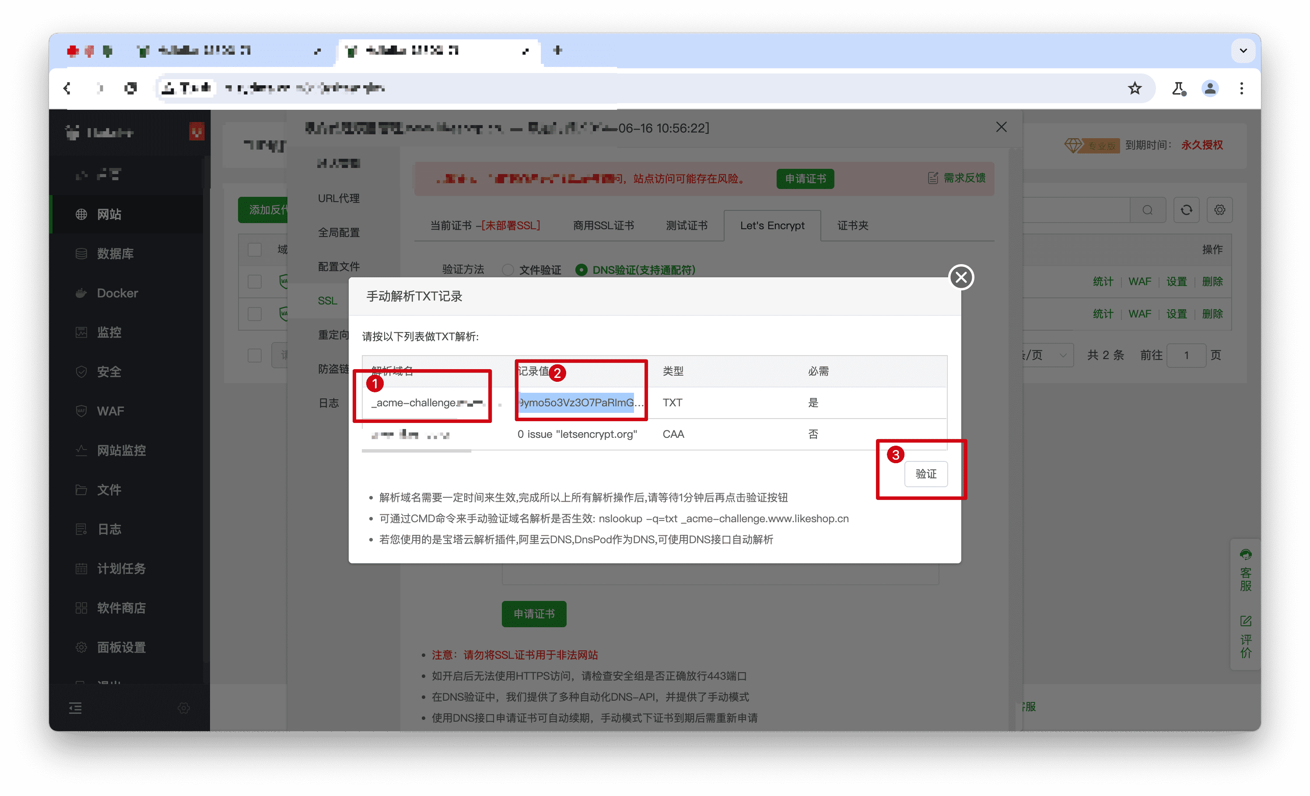Toggle the header select-all checkbox
The height and width of the screenshot is (796, 1310).
(x=255, y=249)
